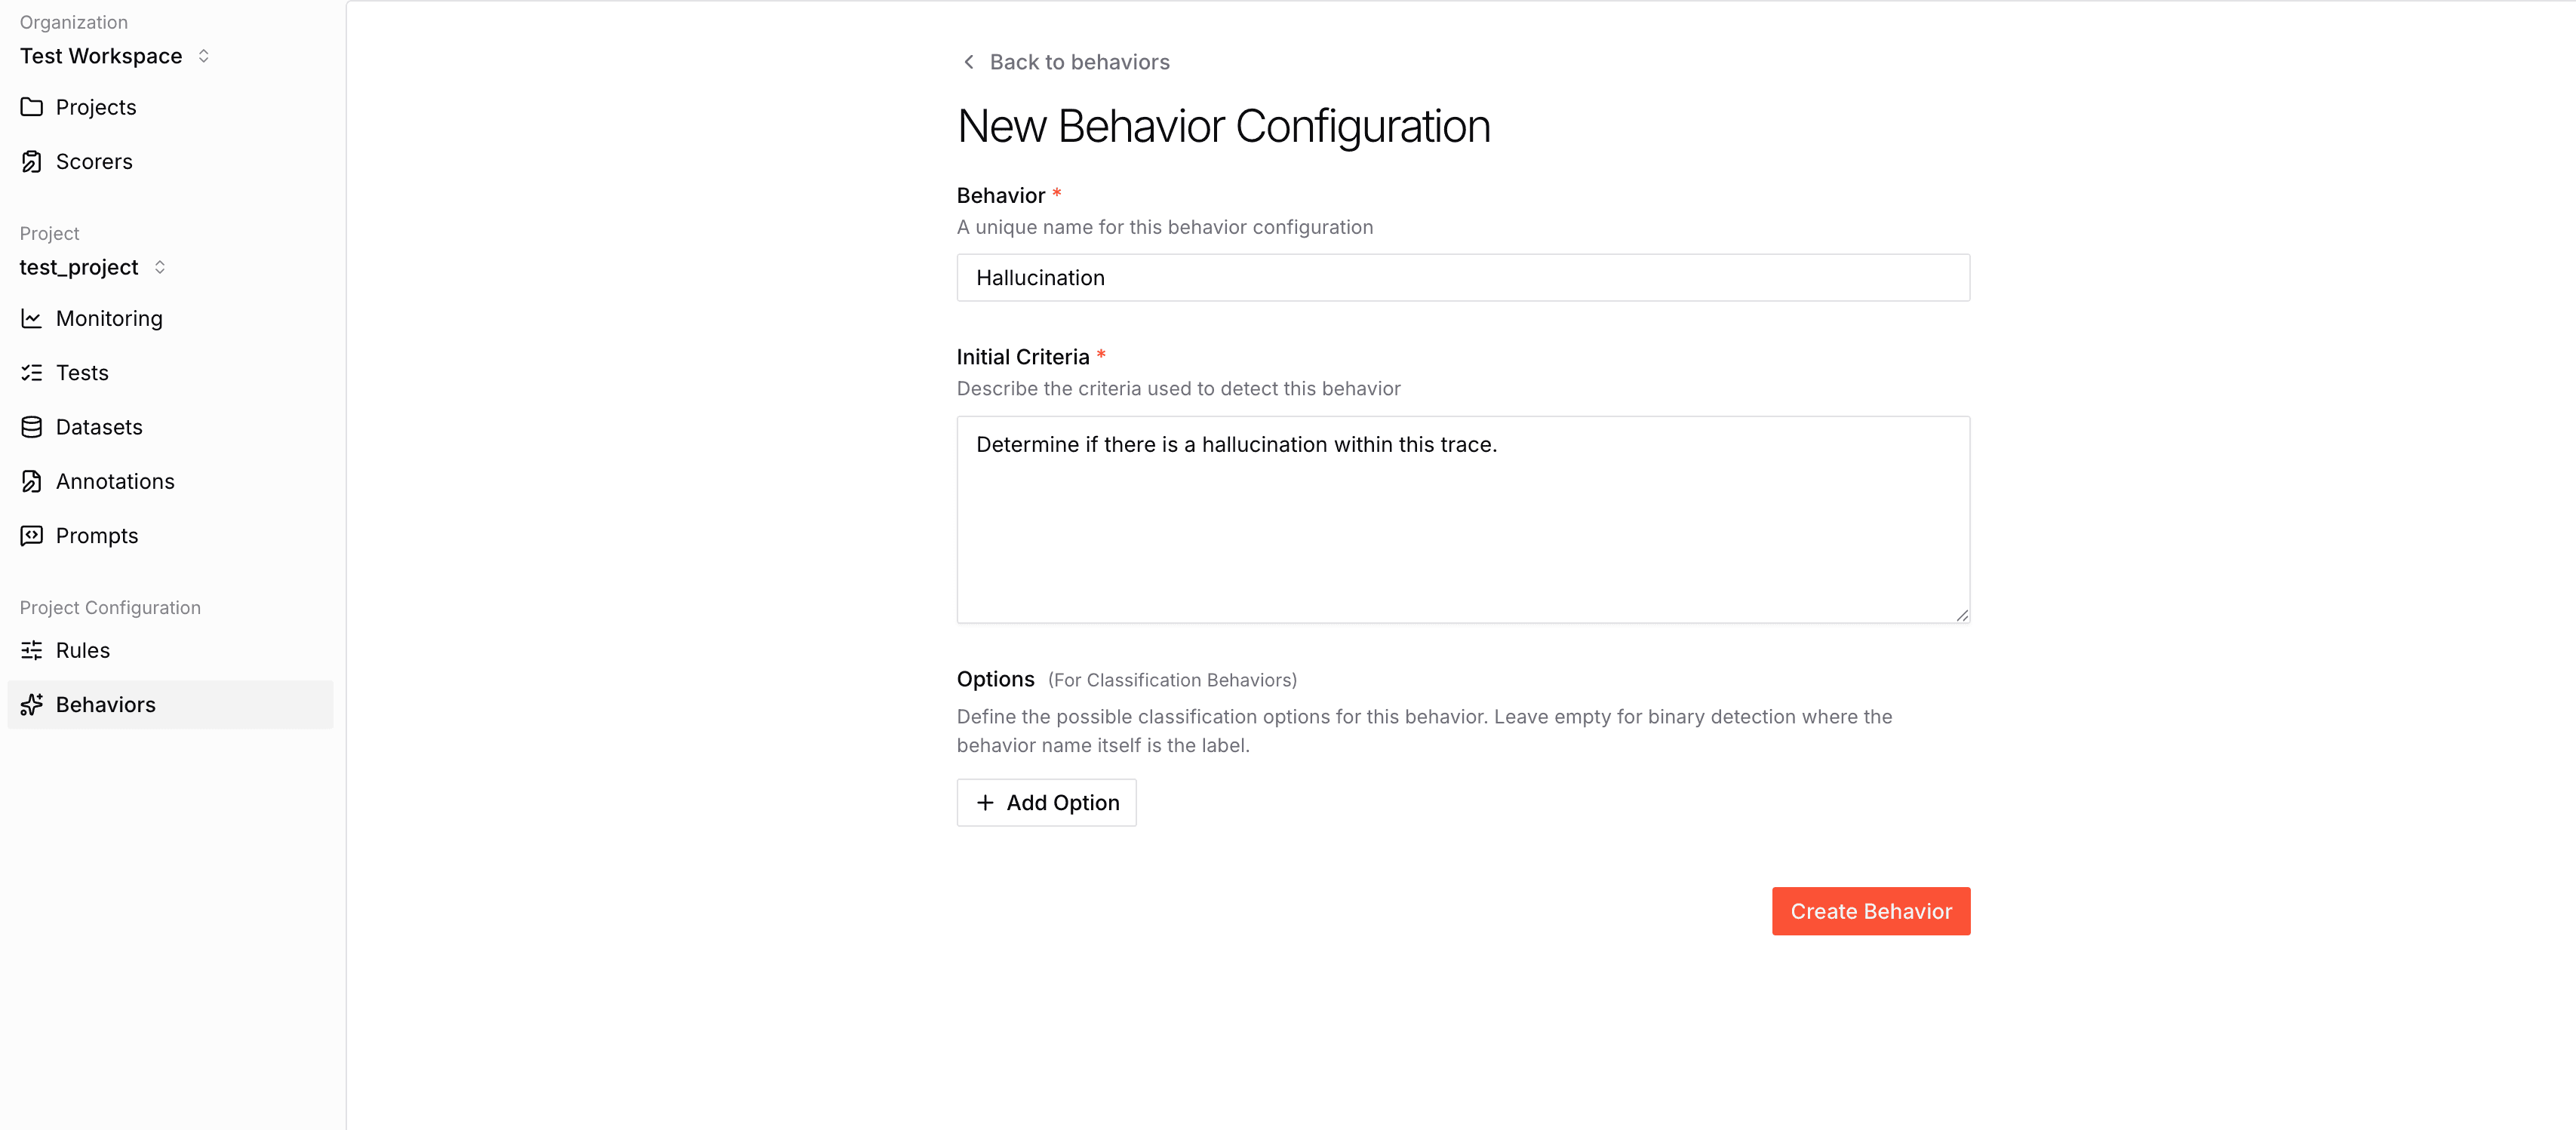2576x1130 pixels.
Task: Select the Projects folder icon
Action: click(31, 107)
